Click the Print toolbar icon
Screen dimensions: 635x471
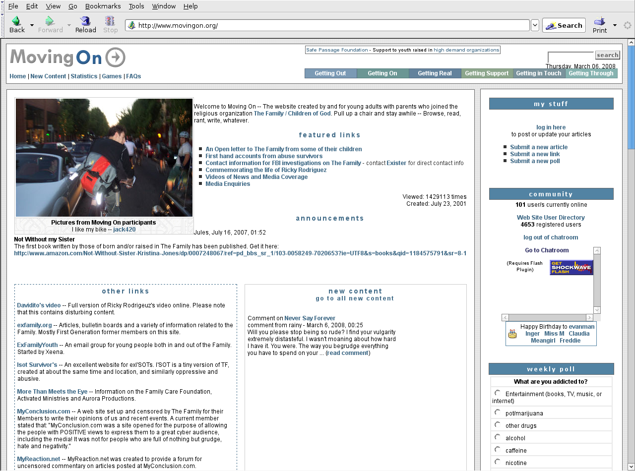599,21
